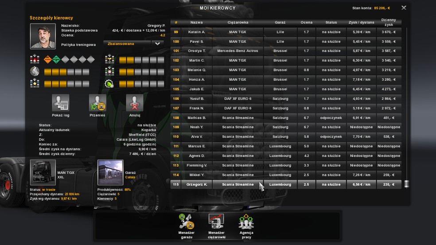436x245 pixels.
Task: Click the Calais garage thumbnail
Action: pos(110,172)
